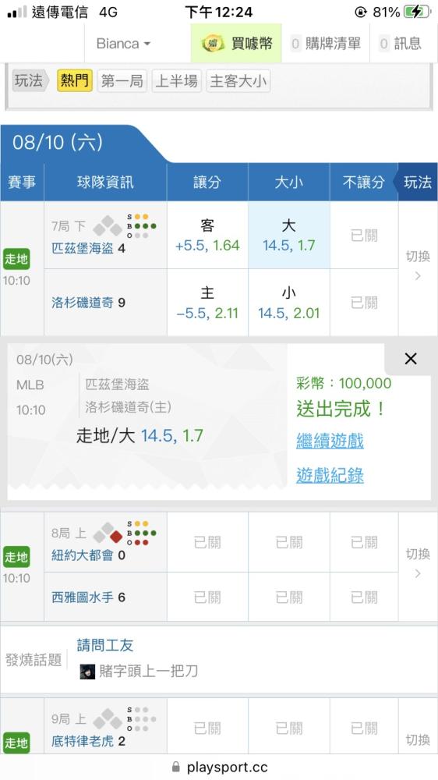Screen dimensions: 438x780
Task: Tap the 買噱幣 coin purchase button
Action: (236, 44)
